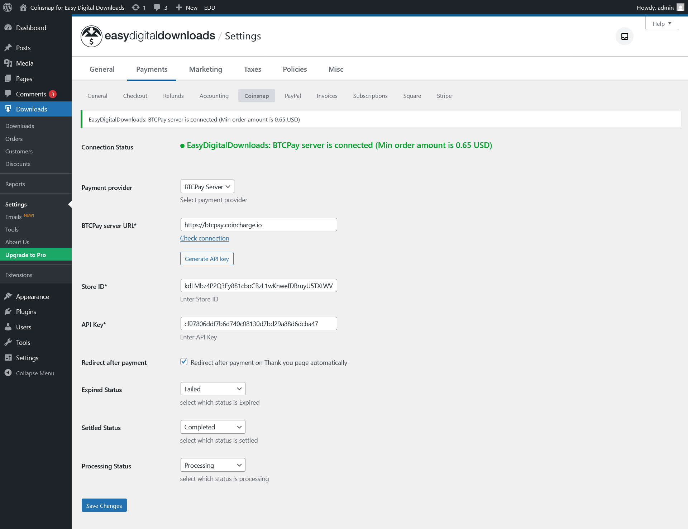Select the Payments main tab
This screenshot has width=688, height=529.
(x=152, y=69)
